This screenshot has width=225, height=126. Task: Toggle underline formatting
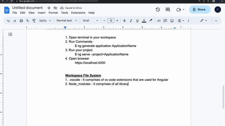137,21
